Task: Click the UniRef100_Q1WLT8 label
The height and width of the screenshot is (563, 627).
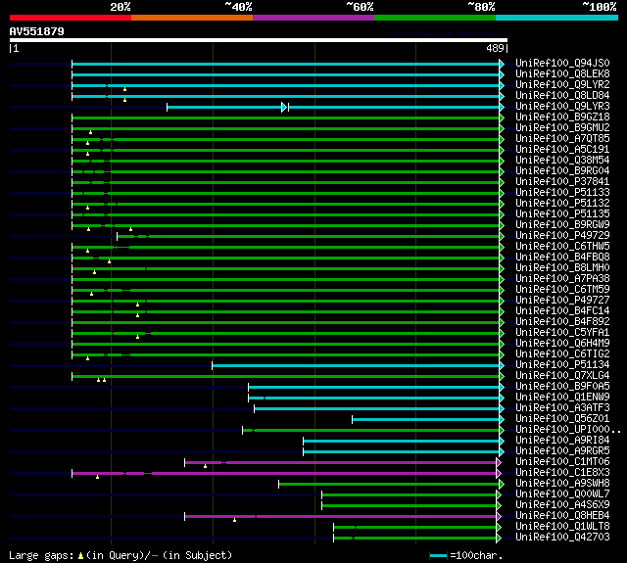Action: tap(562, 527)
